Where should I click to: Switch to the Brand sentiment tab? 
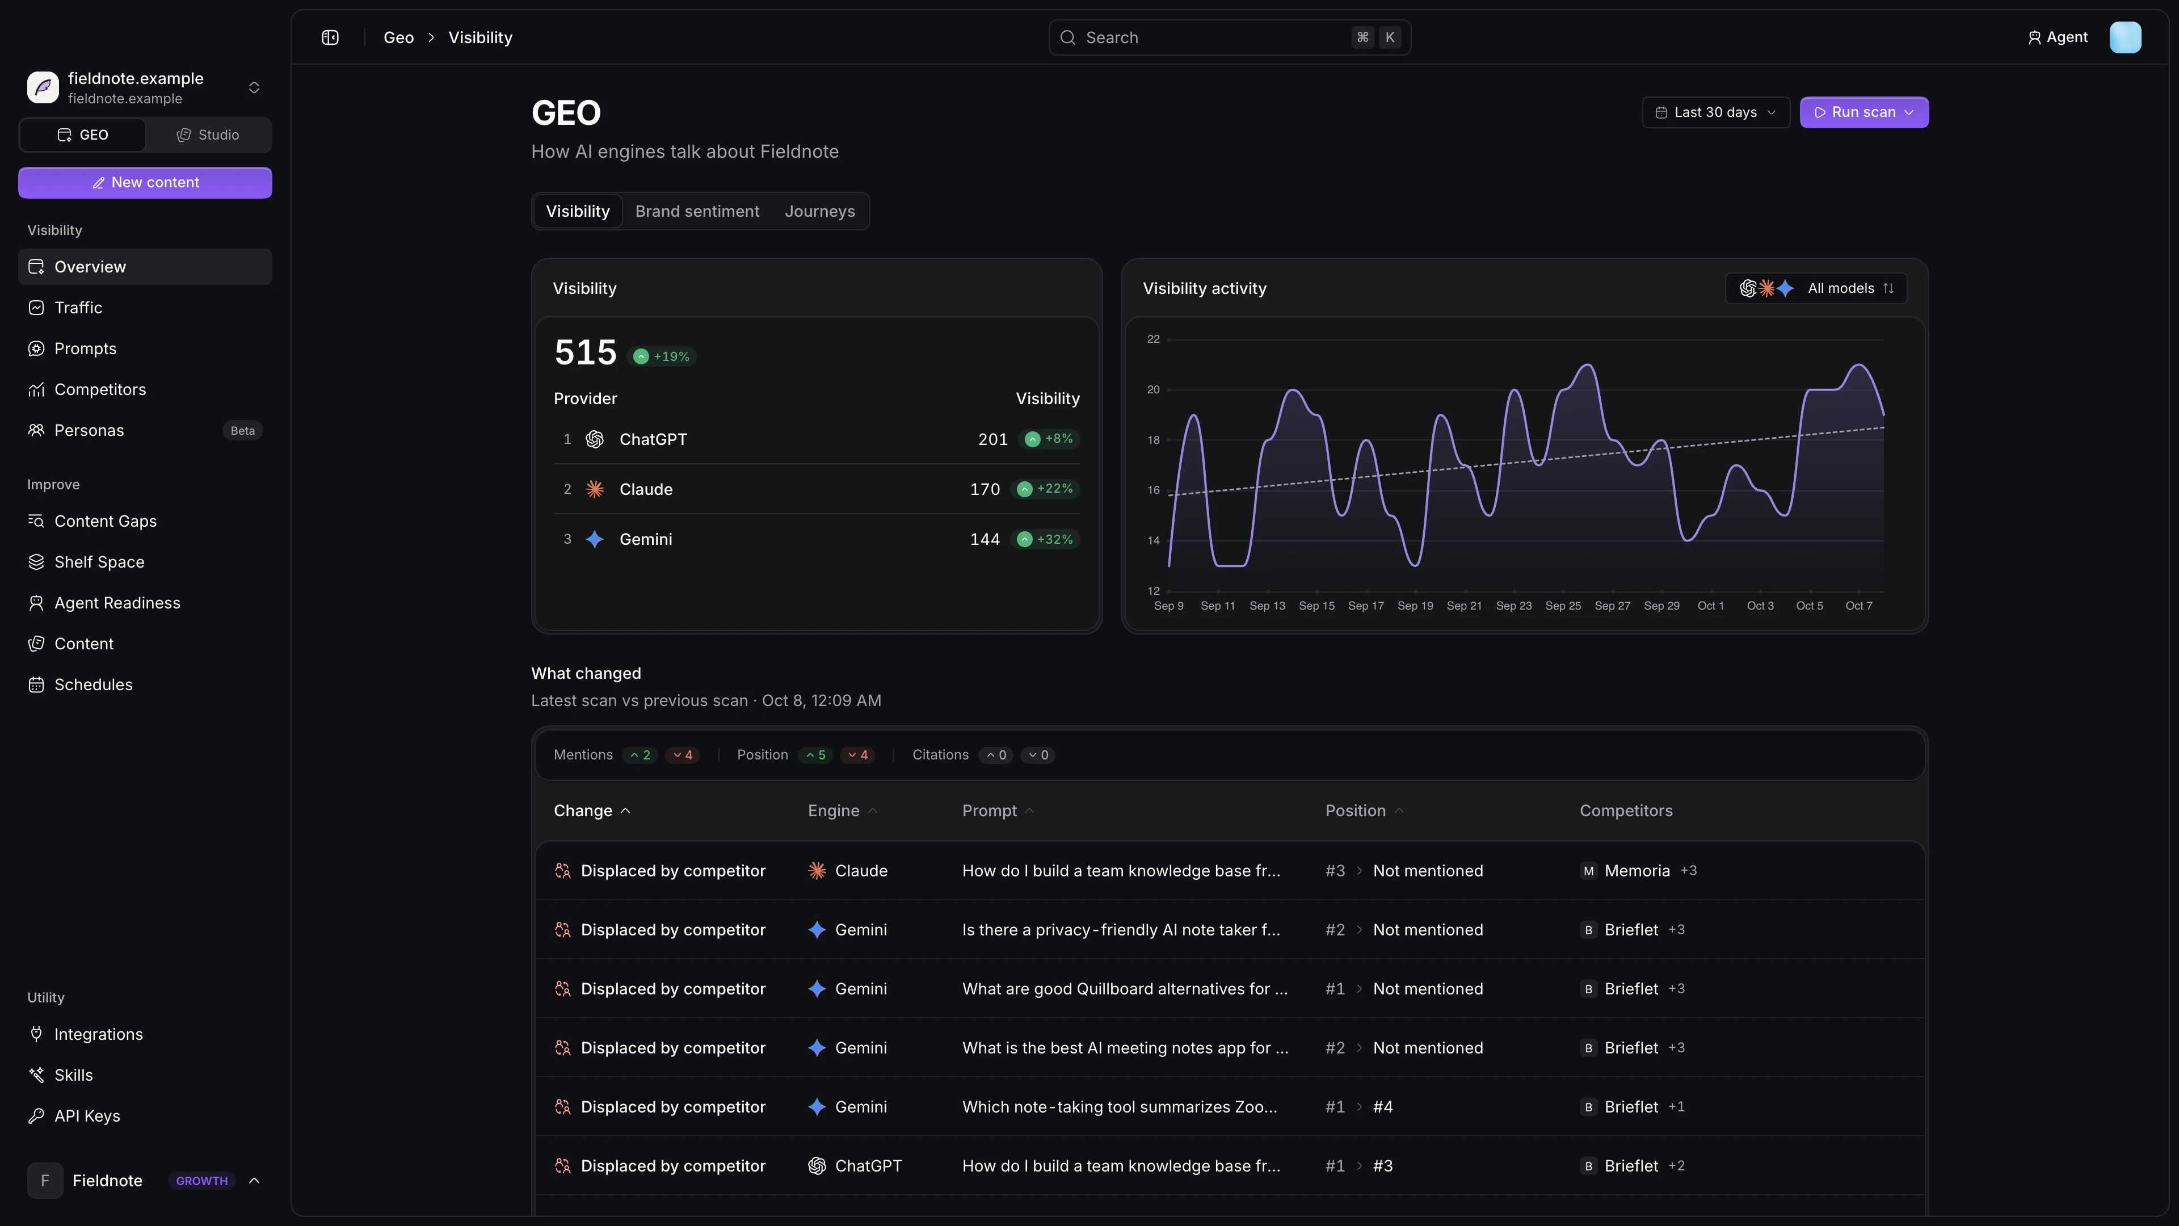697,212
